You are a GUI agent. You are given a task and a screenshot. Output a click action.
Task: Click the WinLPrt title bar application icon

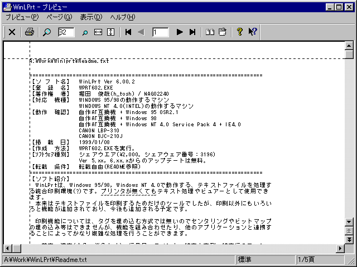(7, 7)
